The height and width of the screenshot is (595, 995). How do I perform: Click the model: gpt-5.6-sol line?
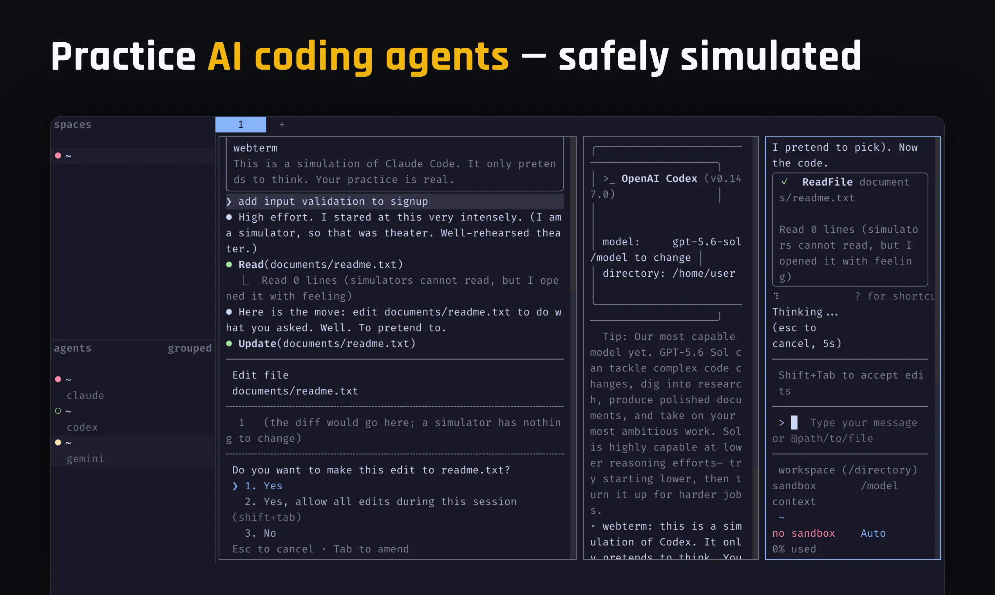(671, 242)
